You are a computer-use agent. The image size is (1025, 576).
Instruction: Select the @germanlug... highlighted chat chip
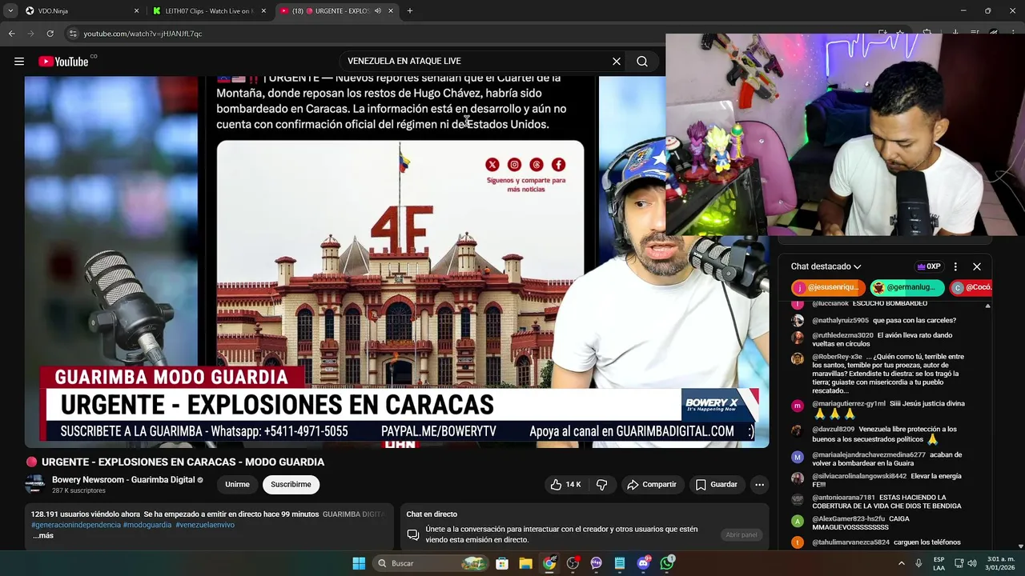[x=907, y=288]
